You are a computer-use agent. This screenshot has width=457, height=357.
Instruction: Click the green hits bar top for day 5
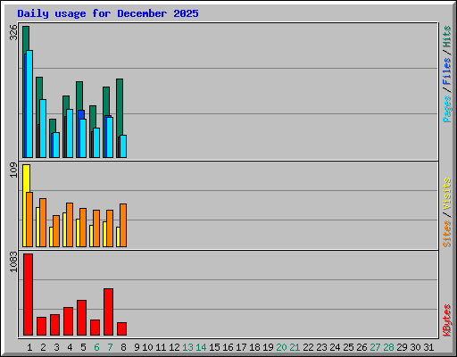click(x=79, y=95)
